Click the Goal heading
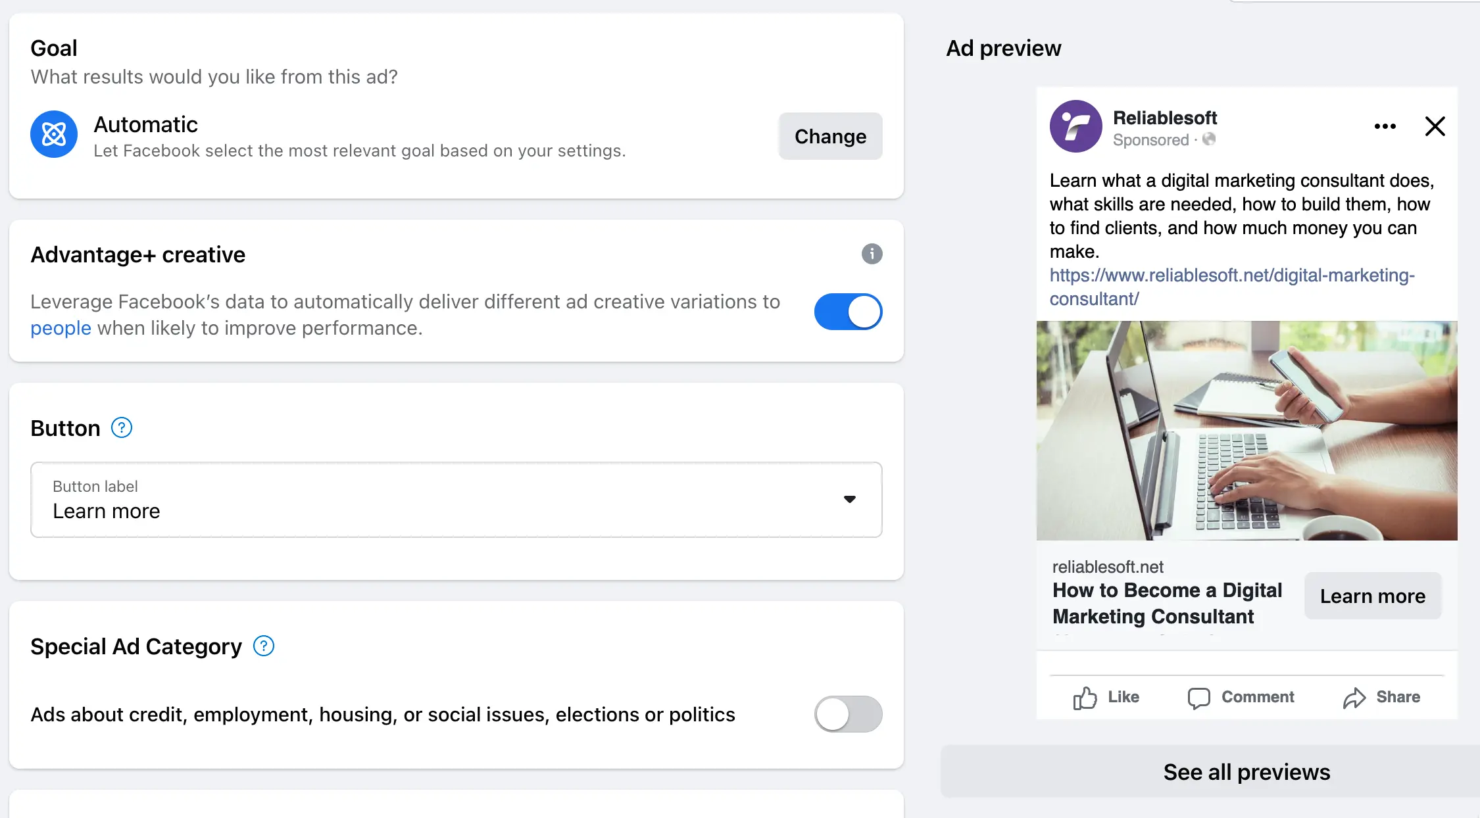This screenshot has height=818, width=1480. pos(53,48)
